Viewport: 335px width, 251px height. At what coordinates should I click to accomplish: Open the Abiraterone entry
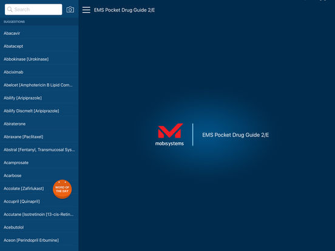pos(39,124)
